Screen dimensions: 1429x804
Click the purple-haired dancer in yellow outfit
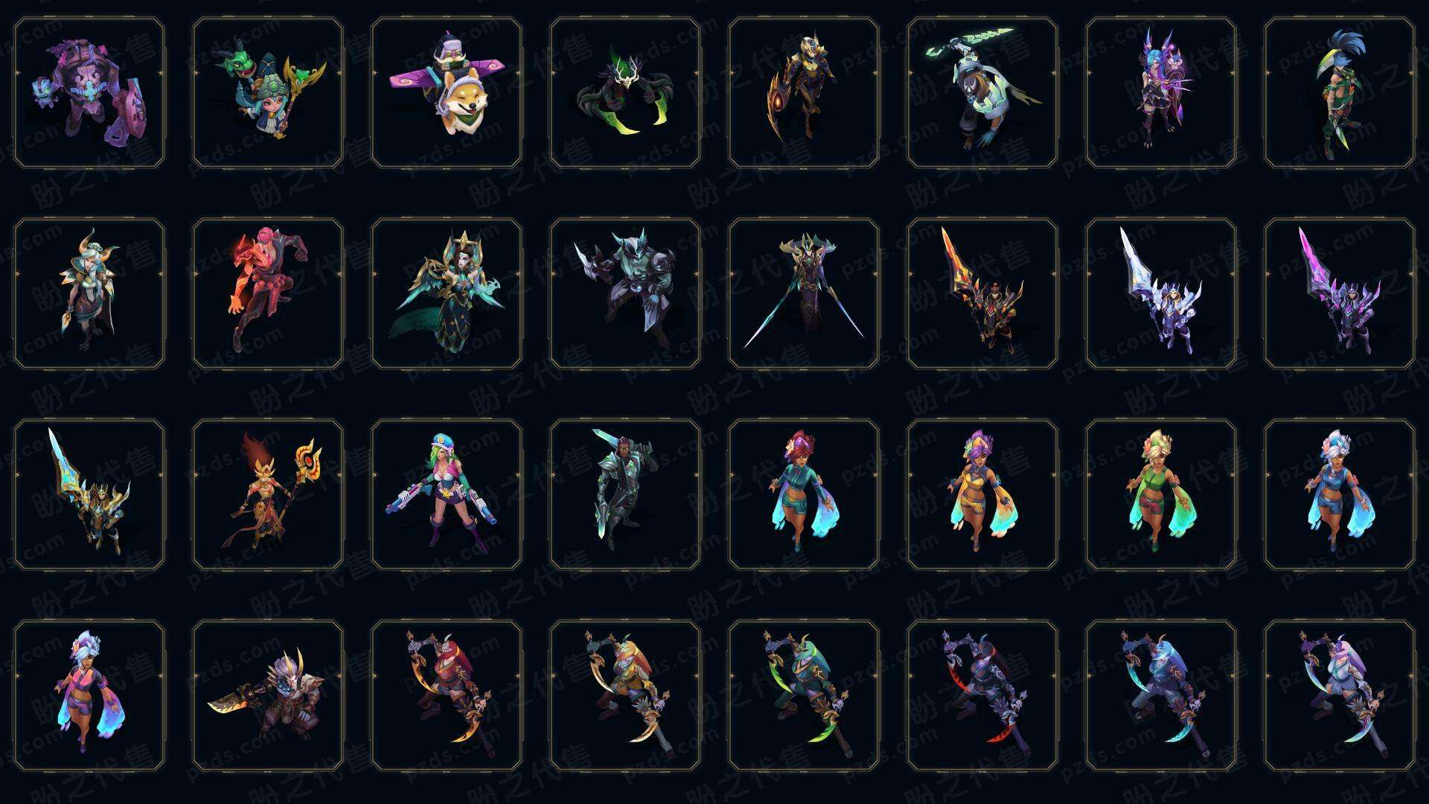coord(982,494)
